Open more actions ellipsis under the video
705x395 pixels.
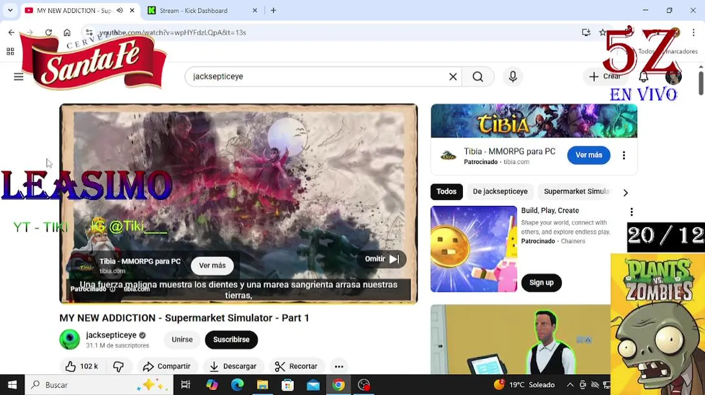tap(339, 366)
